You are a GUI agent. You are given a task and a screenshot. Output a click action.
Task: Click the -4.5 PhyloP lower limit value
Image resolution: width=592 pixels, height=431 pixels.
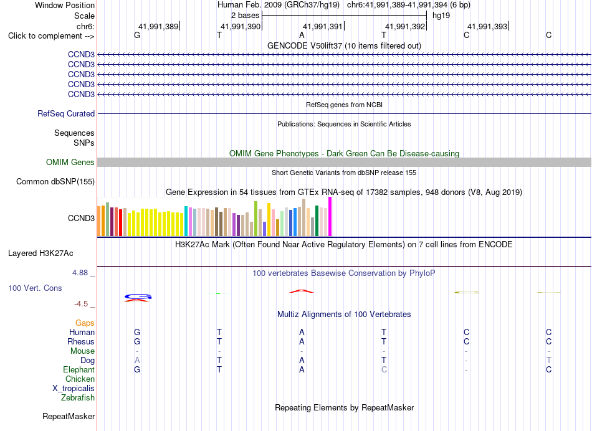[x=81, y=304]
